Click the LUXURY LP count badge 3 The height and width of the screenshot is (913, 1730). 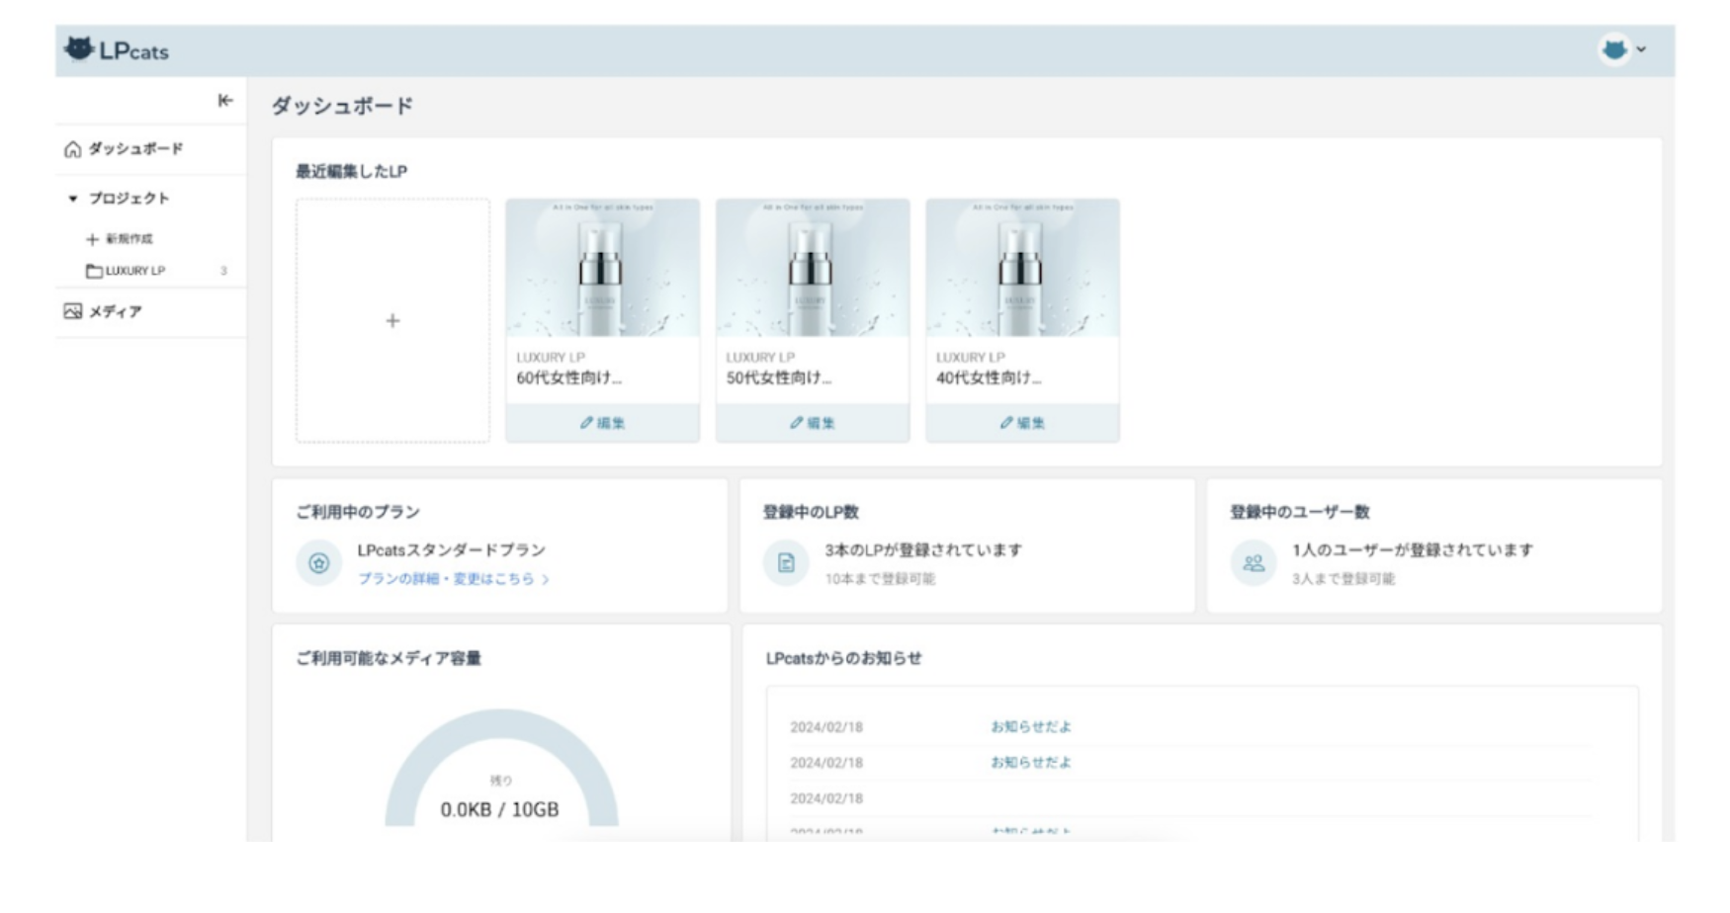(223, 271)
